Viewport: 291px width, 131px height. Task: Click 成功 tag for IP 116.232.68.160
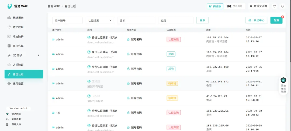point(171,69)
